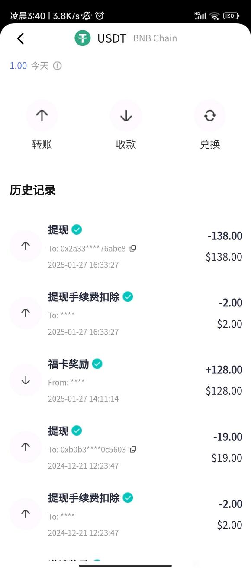Image resolution: width=251 pixels, height=571 pixels.
Task: Tap the 收款 receive down-arrow icon
Action: pos(126,115)
